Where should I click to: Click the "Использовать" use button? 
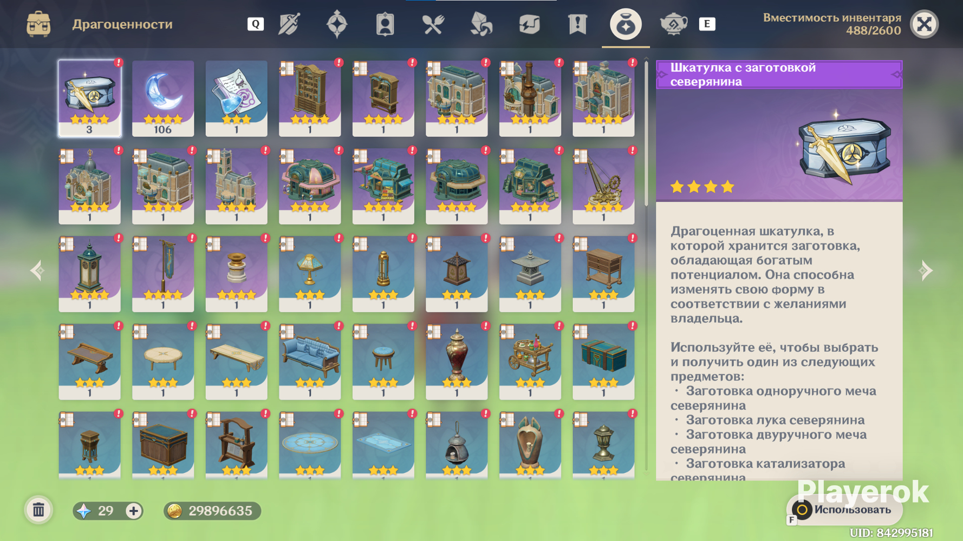(844, 510)
